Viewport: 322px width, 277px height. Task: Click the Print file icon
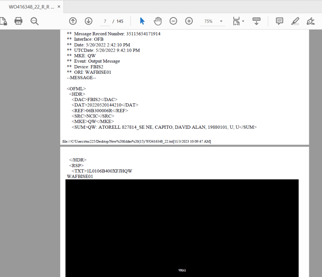(x=19, y=21)
